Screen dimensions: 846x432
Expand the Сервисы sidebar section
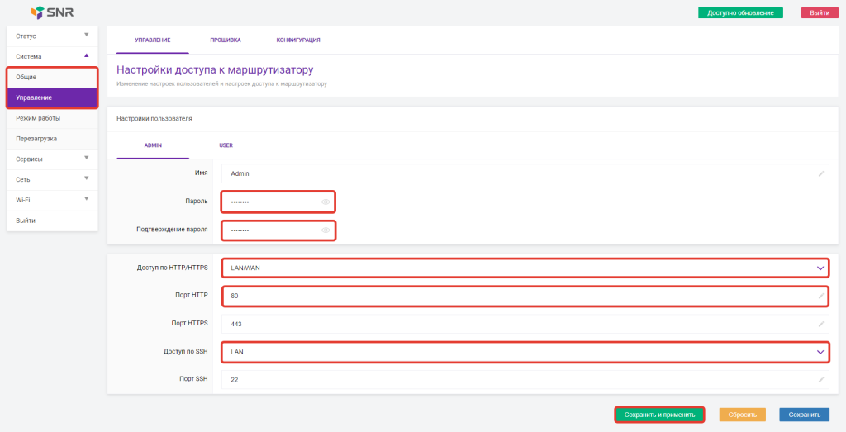click(x=52, y=159)
